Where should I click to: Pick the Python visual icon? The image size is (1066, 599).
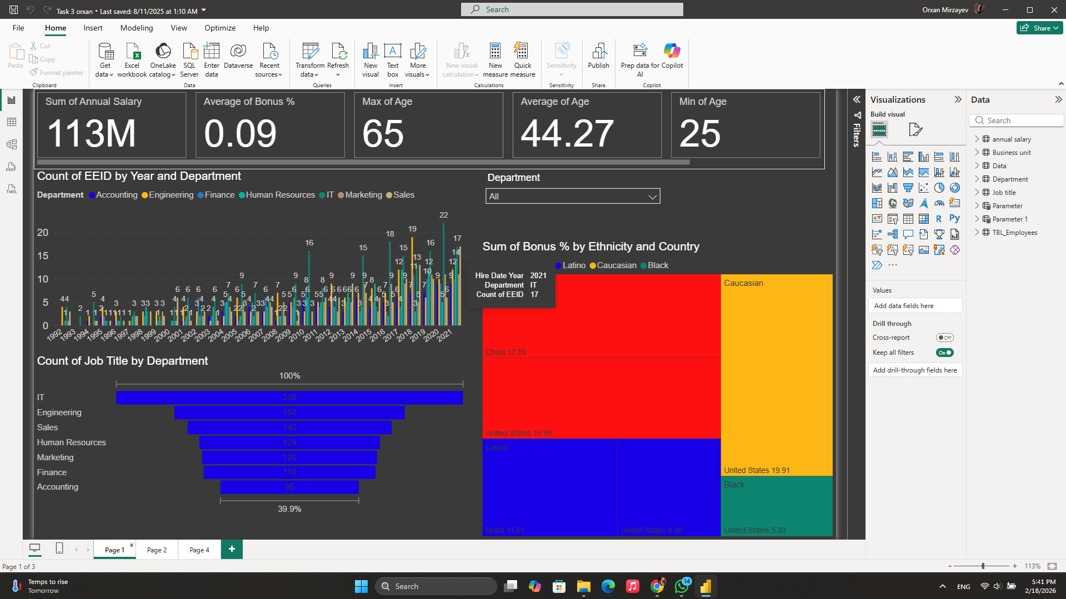954,219
